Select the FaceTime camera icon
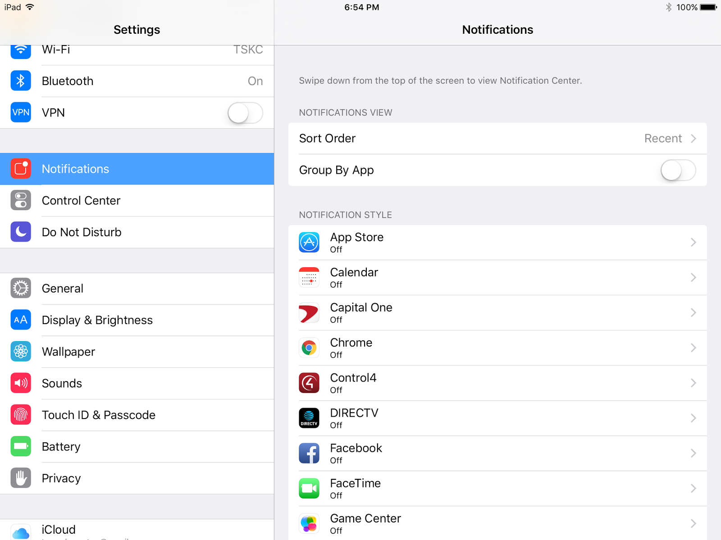This screenshot has width=721, height=540. point(309,488)
